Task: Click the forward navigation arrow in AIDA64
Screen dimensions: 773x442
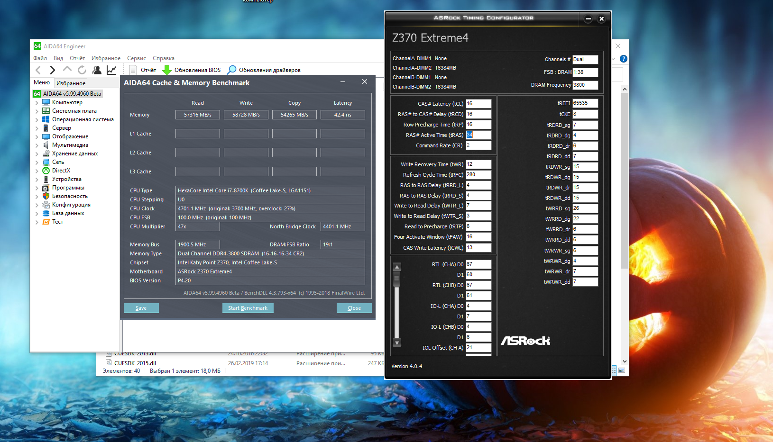Action: pos(52,70)
